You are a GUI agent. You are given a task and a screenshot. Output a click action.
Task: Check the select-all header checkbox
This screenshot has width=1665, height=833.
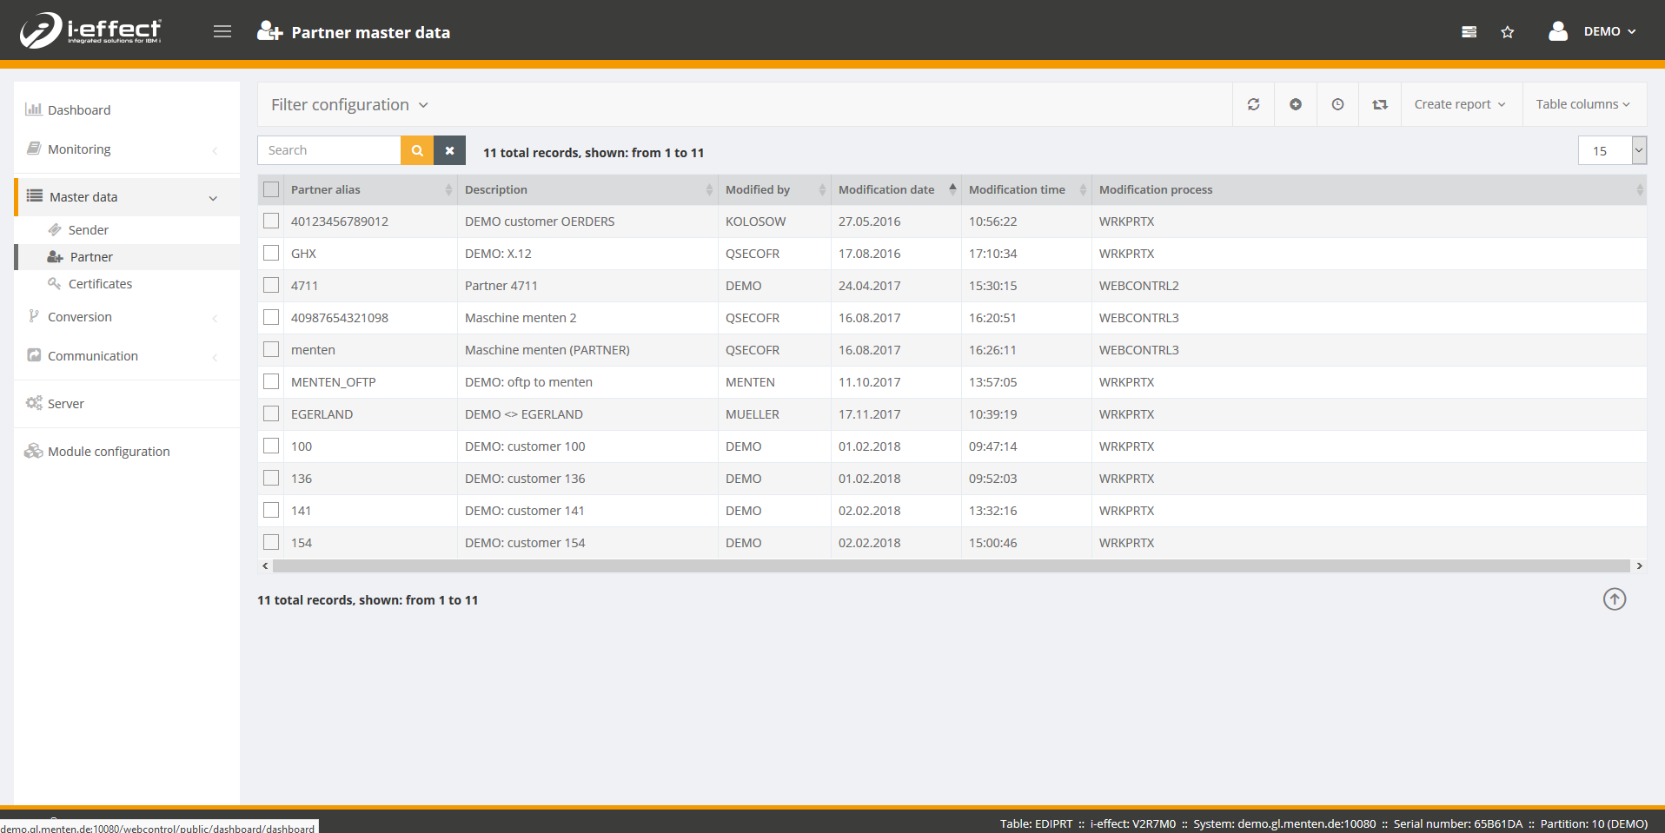click(x=271, y=189)
